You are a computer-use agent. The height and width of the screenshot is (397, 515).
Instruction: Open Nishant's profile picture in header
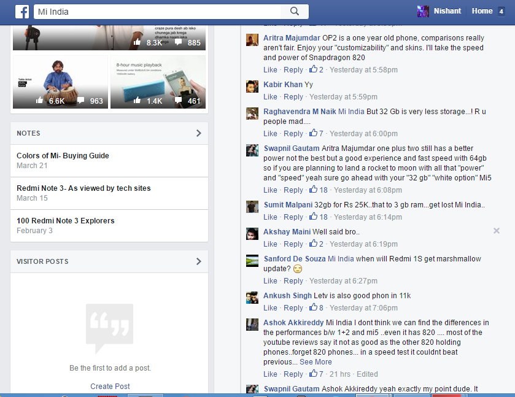tap(423, 11)
